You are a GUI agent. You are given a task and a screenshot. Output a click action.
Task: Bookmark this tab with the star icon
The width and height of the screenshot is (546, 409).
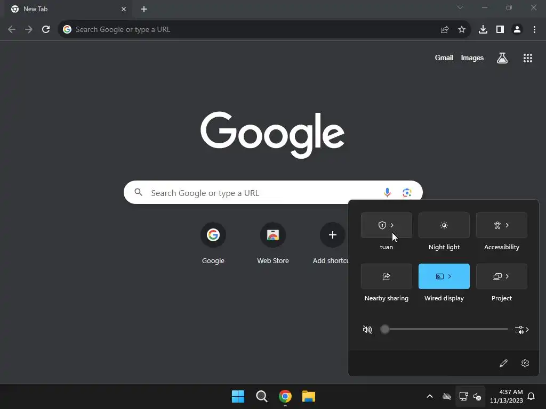coord(462,30)
